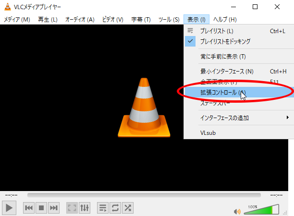Click the playback seek bar
This screenshot has width=294, height=216.
point(144,195)
